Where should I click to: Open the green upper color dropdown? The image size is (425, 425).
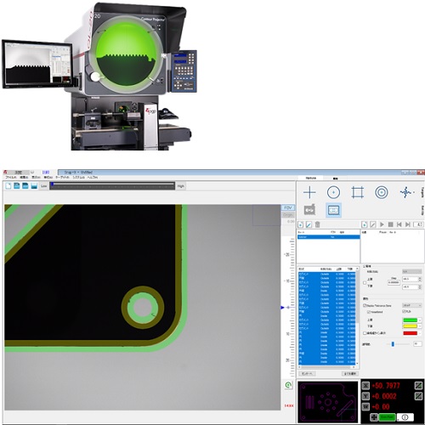coord(420,320)
